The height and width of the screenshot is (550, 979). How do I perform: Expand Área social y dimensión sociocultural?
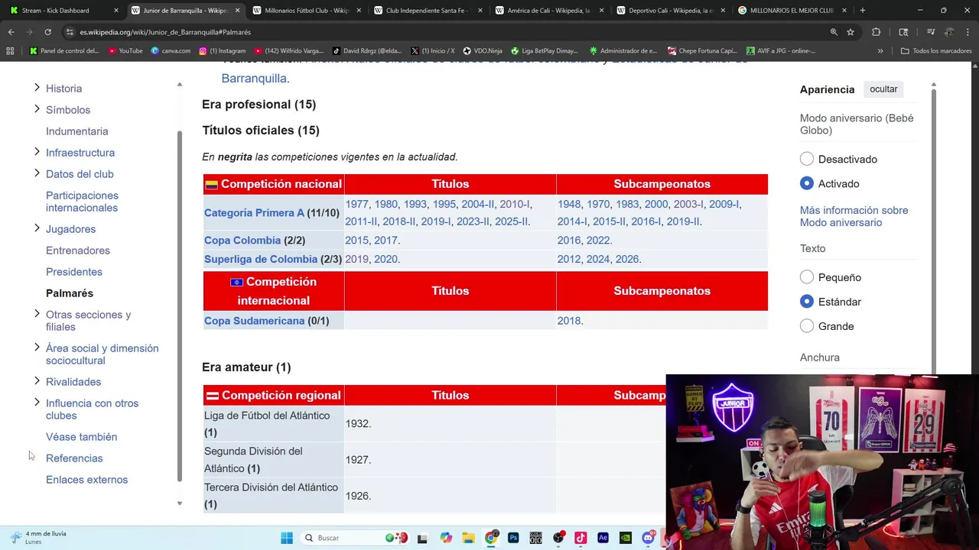[37, 348]
